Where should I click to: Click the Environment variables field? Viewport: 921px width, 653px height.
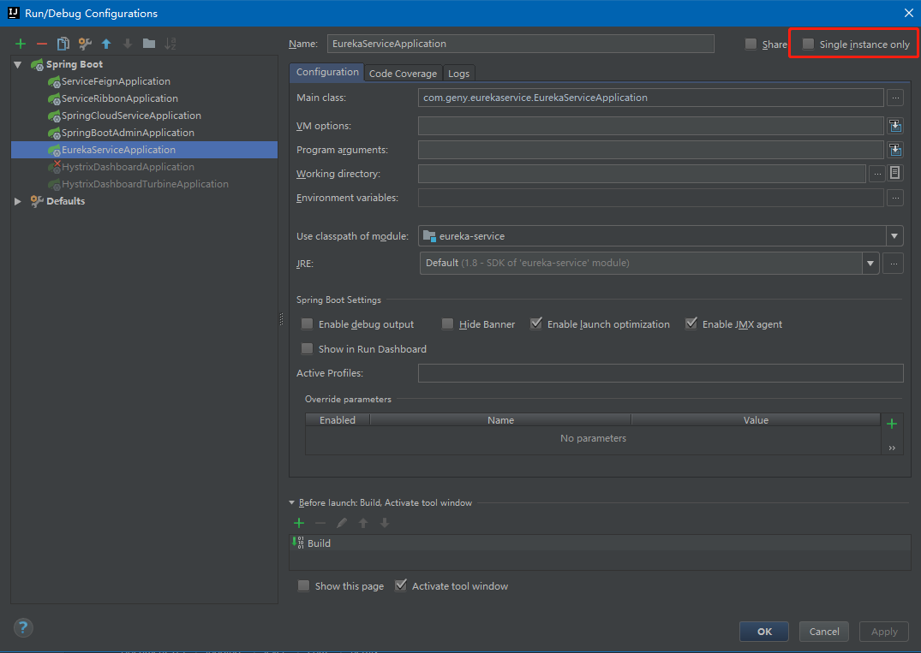[651, 198]
